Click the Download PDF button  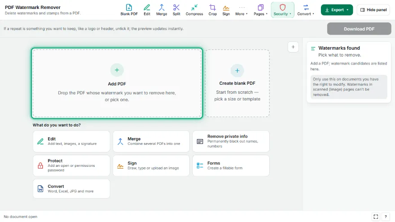point(359,29)
